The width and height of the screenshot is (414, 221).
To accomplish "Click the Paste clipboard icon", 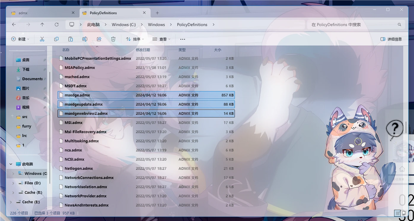I will (x=71, y=39).
